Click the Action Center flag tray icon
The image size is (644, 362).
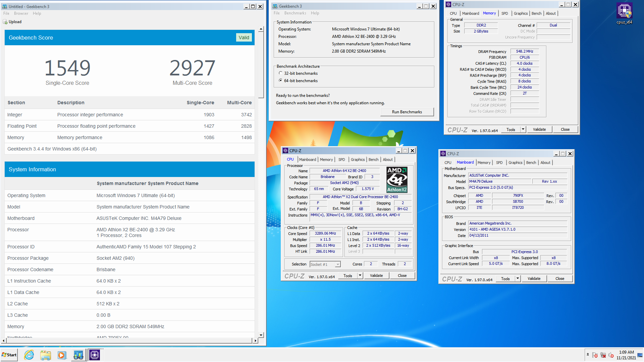pos(595,355)
